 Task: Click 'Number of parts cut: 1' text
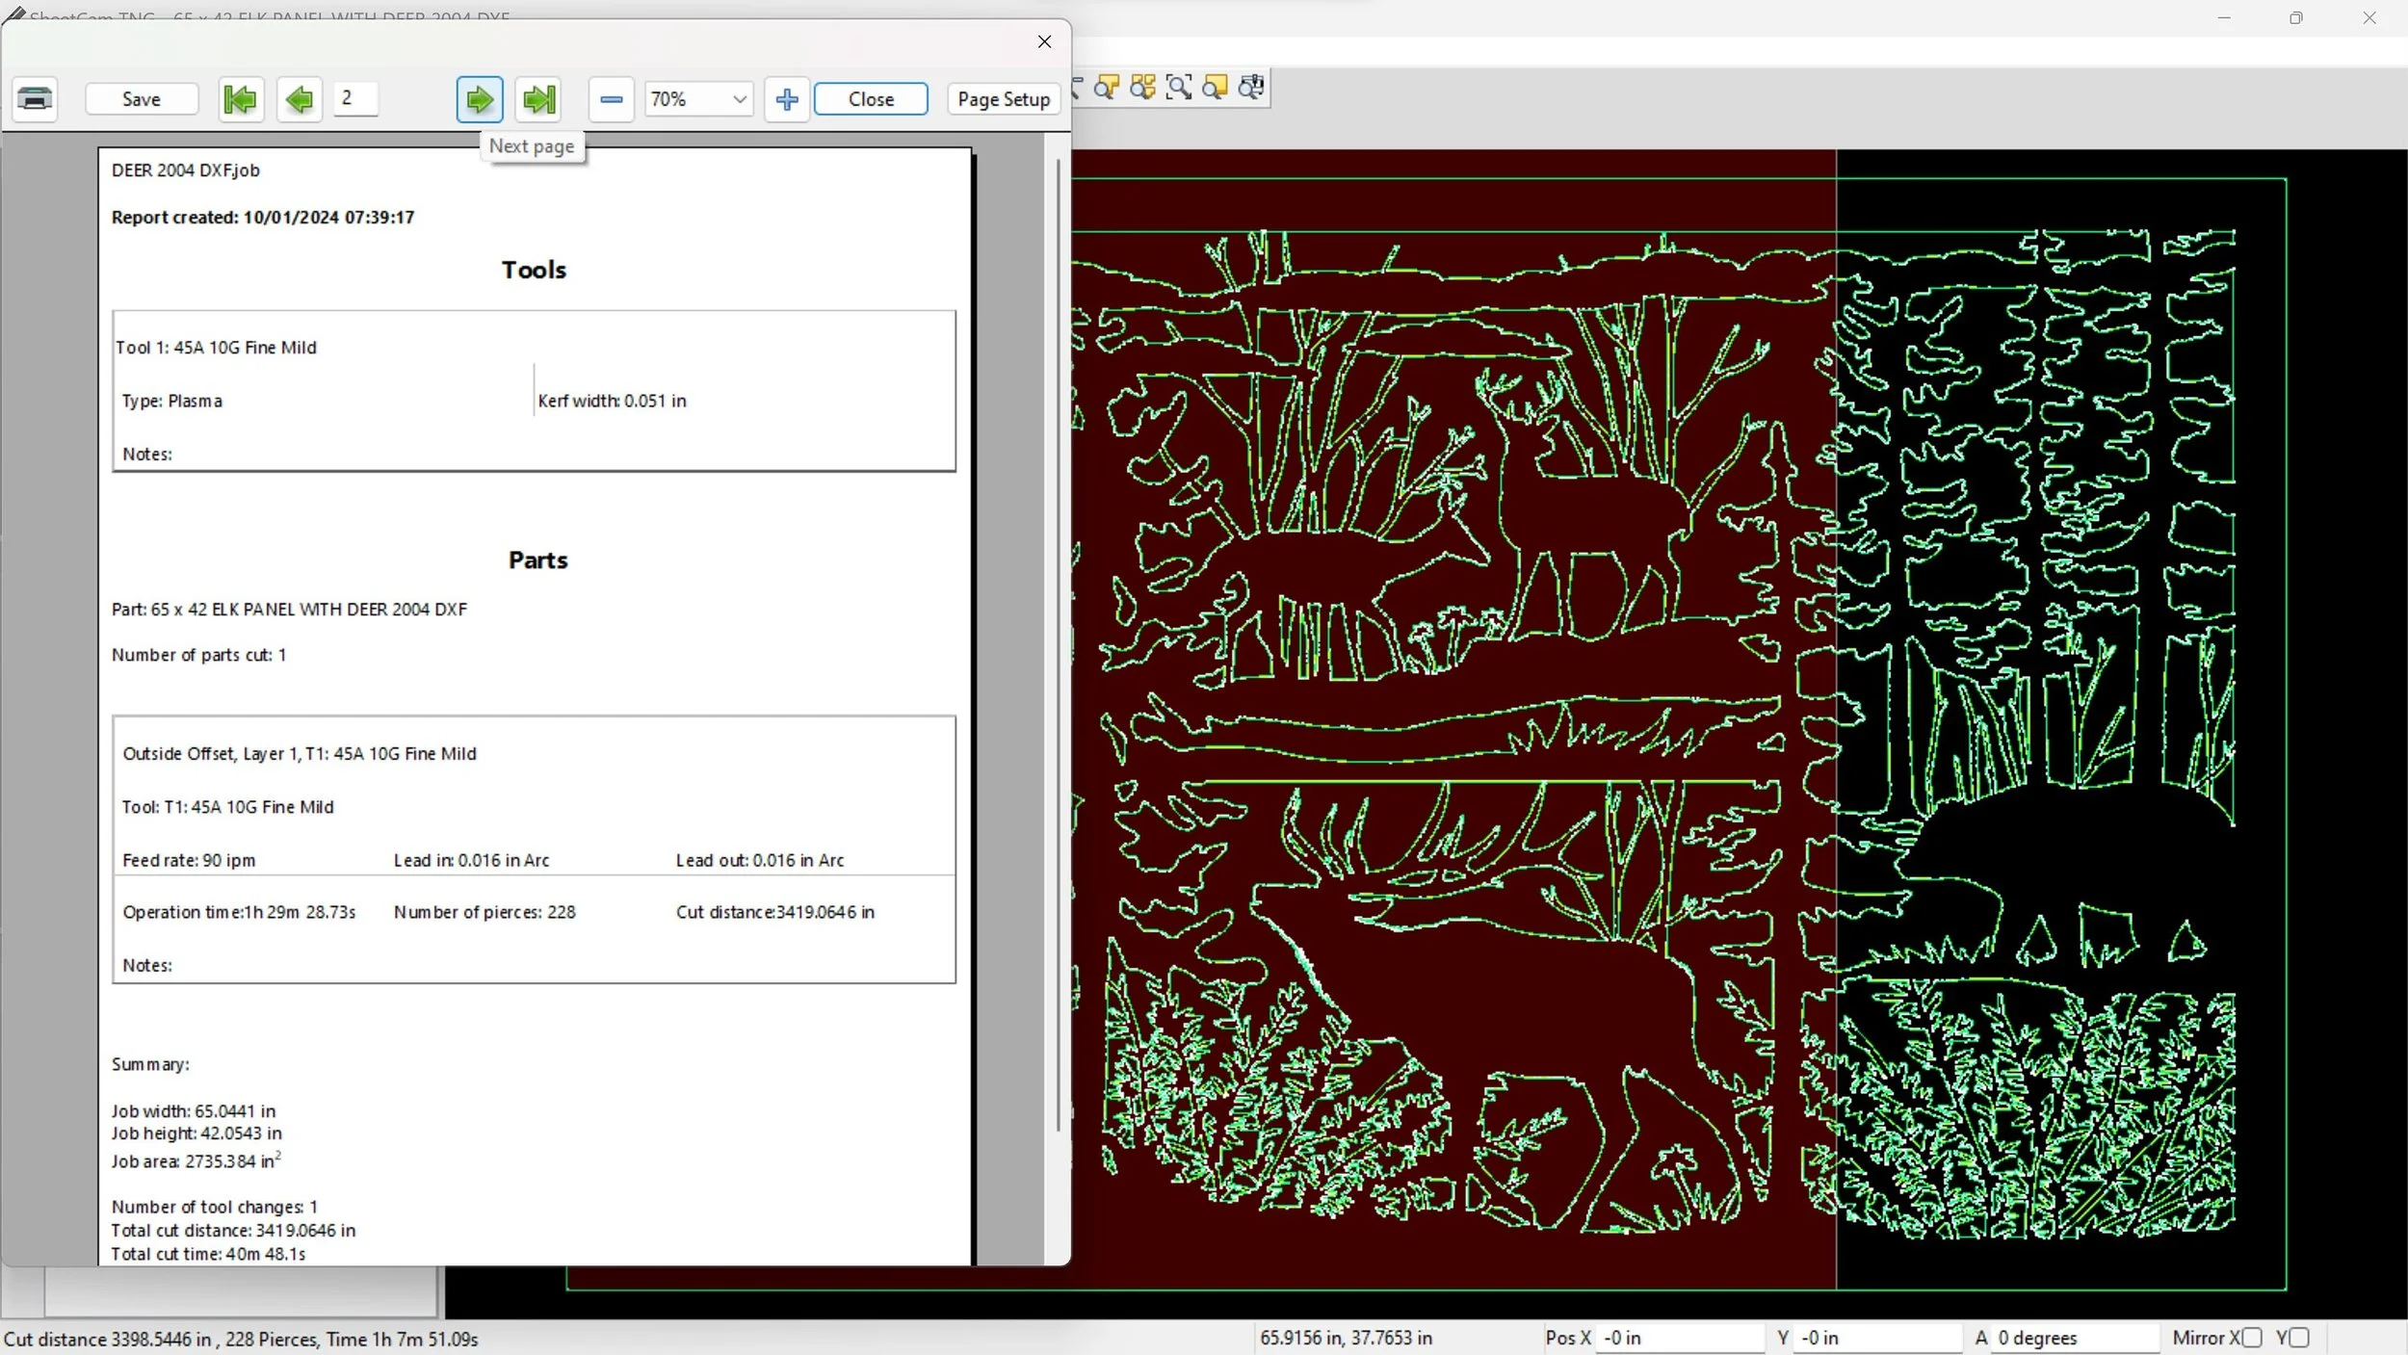point(198,655)
